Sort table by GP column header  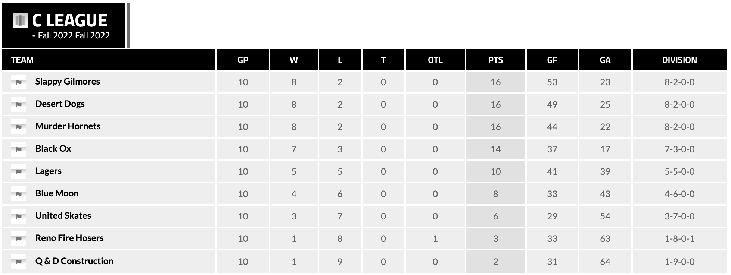(x=243, y=60)
